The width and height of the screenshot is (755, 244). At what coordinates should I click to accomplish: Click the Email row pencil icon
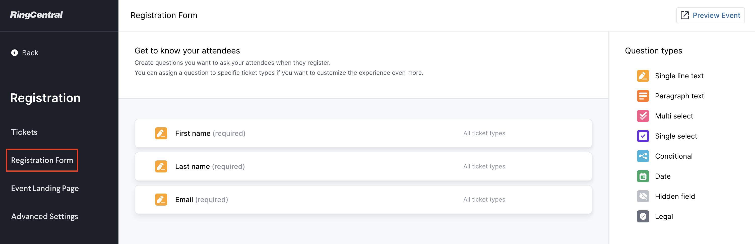pos(161,199)
